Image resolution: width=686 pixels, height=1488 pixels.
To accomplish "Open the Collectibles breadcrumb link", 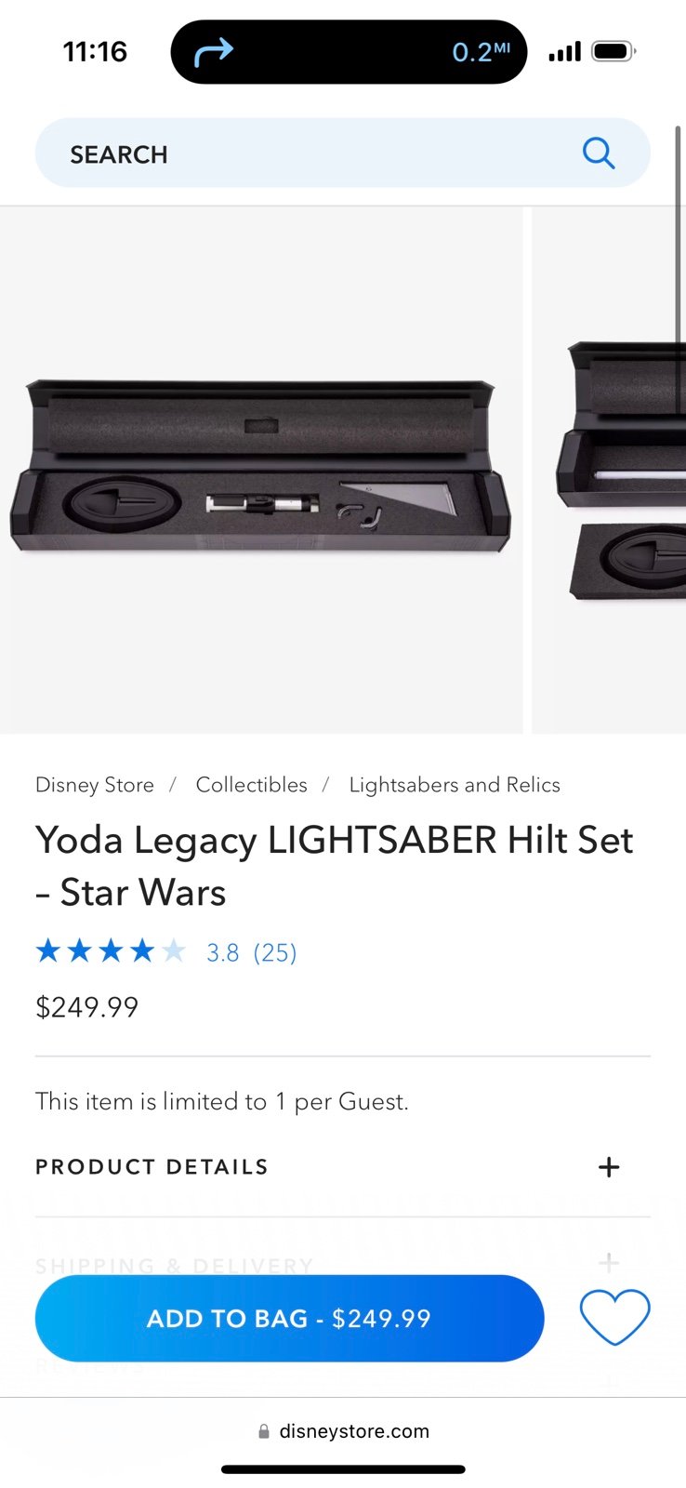I will pos(251,785).
